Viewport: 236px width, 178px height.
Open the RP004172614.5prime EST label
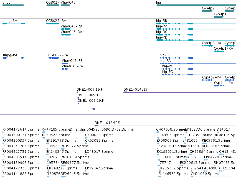click(21, 129)
